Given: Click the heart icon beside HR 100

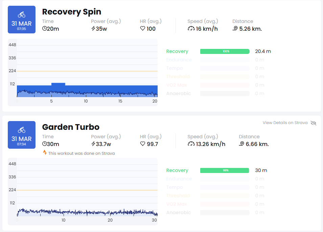Looking at the screenshot, I should [142, 29].
